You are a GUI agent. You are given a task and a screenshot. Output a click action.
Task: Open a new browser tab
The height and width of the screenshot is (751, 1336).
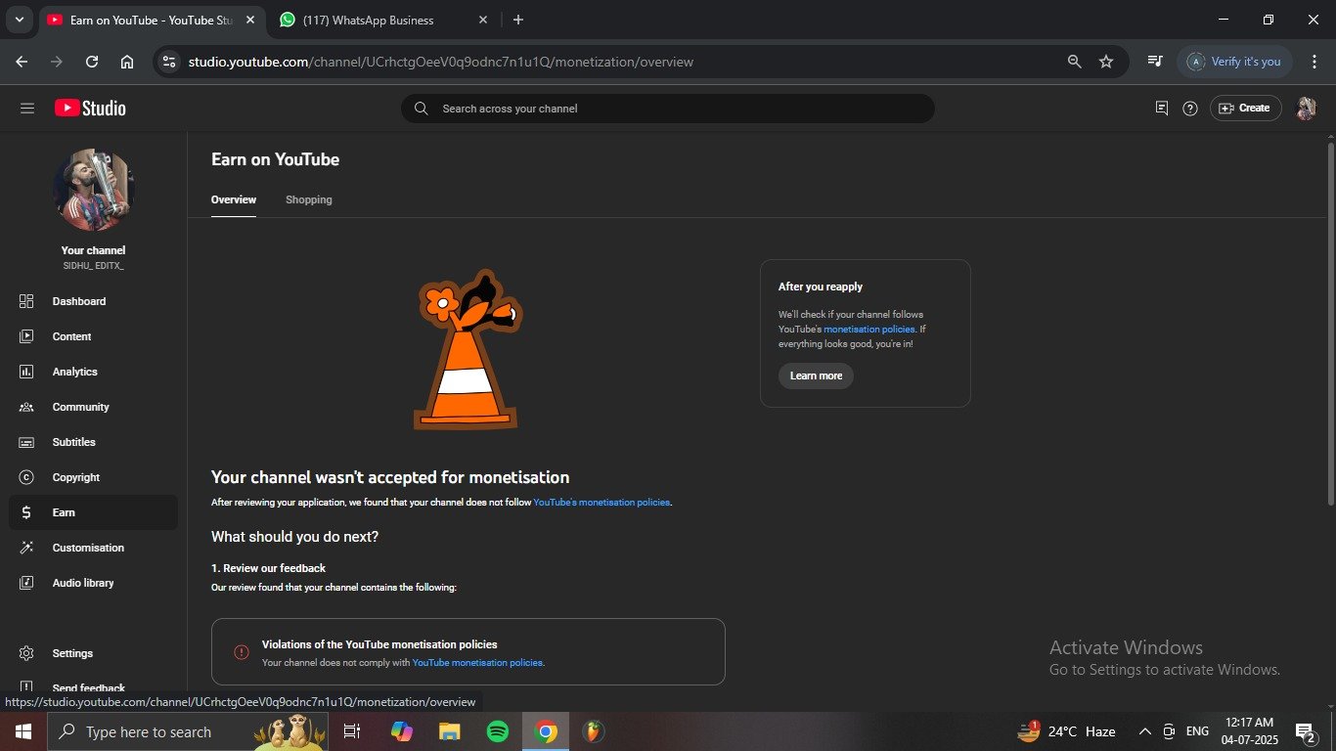[518, 20]
